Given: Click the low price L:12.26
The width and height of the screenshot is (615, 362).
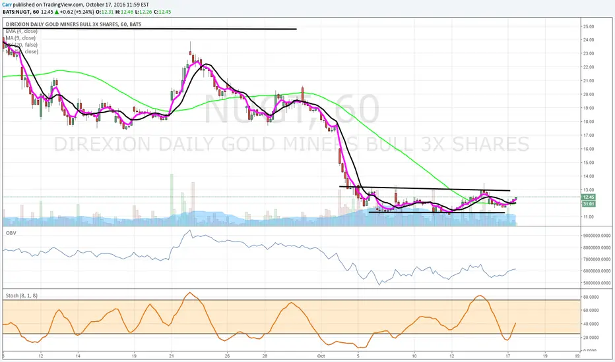Looking at the screenshot, I should (x=143, y=12).
